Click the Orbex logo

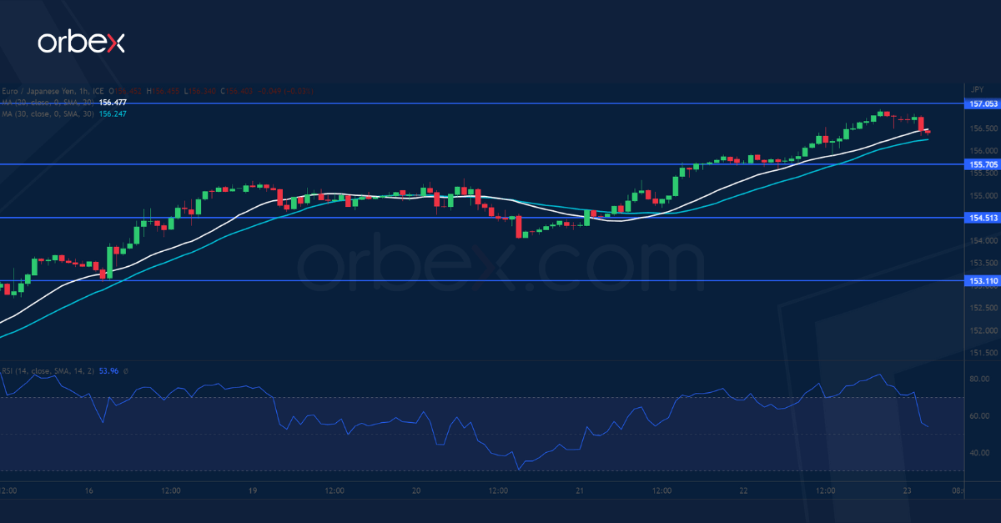pos(82,43)
